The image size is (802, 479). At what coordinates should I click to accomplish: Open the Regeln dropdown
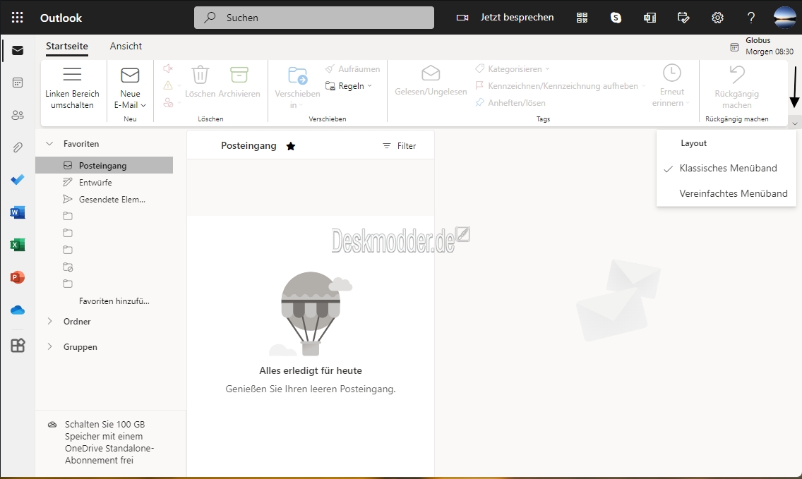tap(349, 86)
